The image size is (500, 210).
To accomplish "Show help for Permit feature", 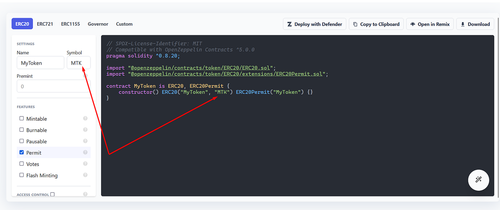I will click(85, 152).
